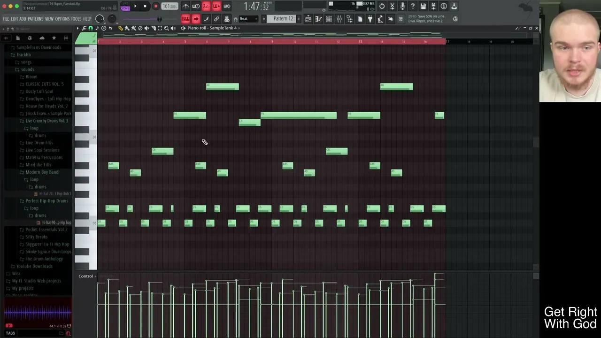601x338 pixels.
Task: Toggle overdub recording mode
Action: point(216,6)
